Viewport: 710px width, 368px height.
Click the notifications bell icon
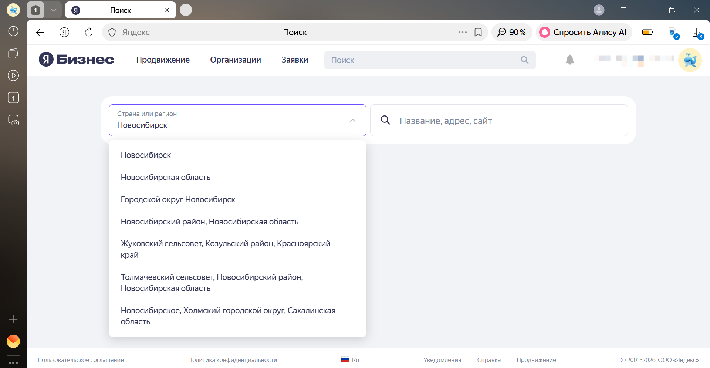[x=569, y=60]
